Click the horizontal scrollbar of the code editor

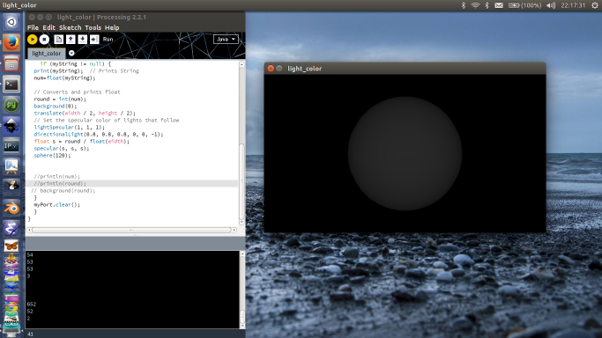(x=131, y=230)
